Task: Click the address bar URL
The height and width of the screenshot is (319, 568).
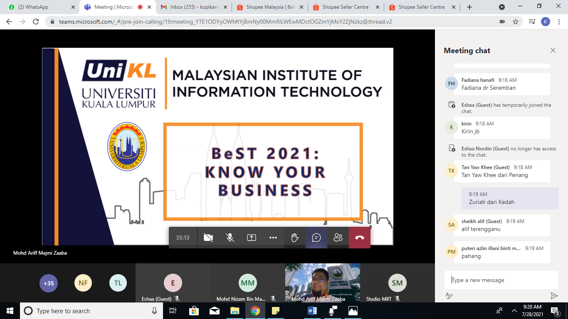Action: (225, 22)
